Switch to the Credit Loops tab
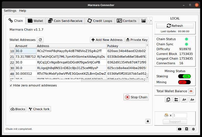The height and width of the screenshot is (137, 202). click(x=100, y=21)
